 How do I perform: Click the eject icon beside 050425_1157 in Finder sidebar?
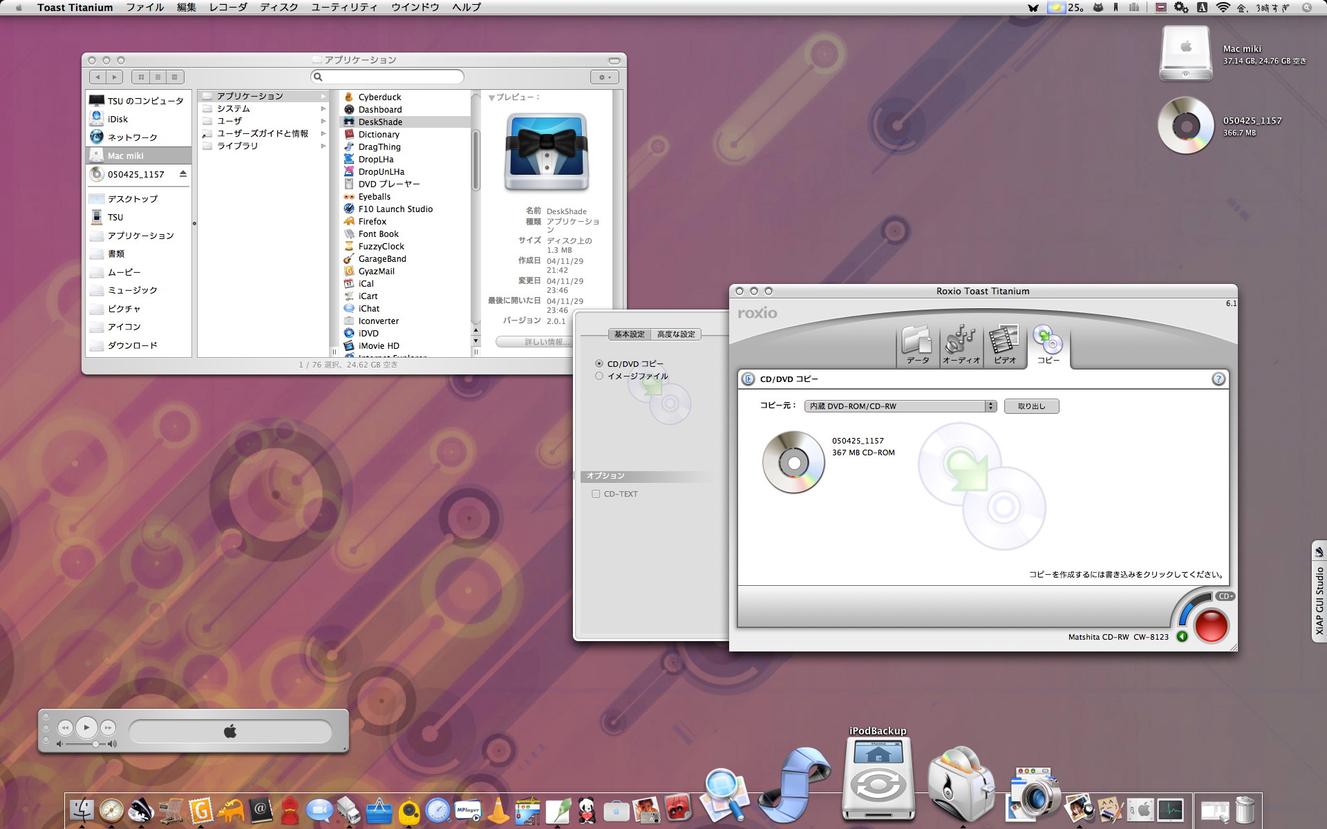click(182, 174)
